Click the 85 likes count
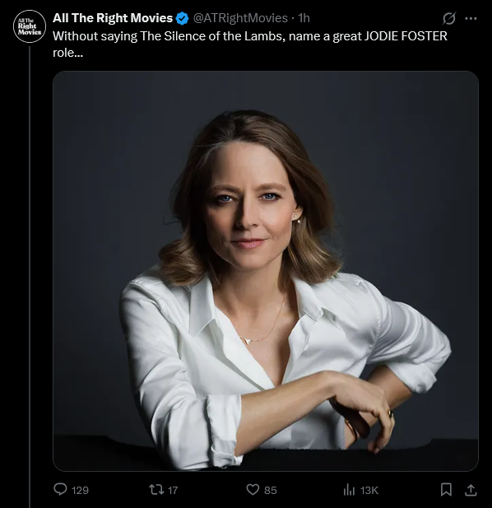 coord(271,490)
